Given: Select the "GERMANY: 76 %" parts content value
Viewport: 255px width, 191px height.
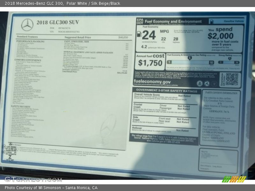Looking at the screenshot, I should [219, 112].
